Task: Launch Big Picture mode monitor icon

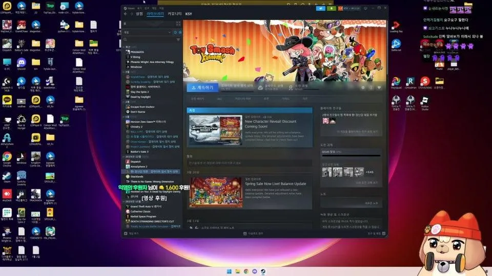Action: pos(365,9)
